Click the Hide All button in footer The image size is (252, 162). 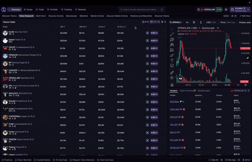click(214, 160)
